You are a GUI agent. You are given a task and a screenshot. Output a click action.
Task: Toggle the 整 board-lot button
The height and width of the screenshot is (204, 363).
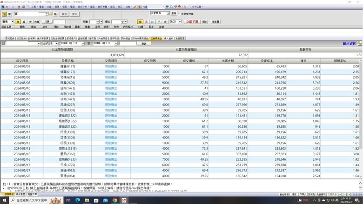point(4,14)
